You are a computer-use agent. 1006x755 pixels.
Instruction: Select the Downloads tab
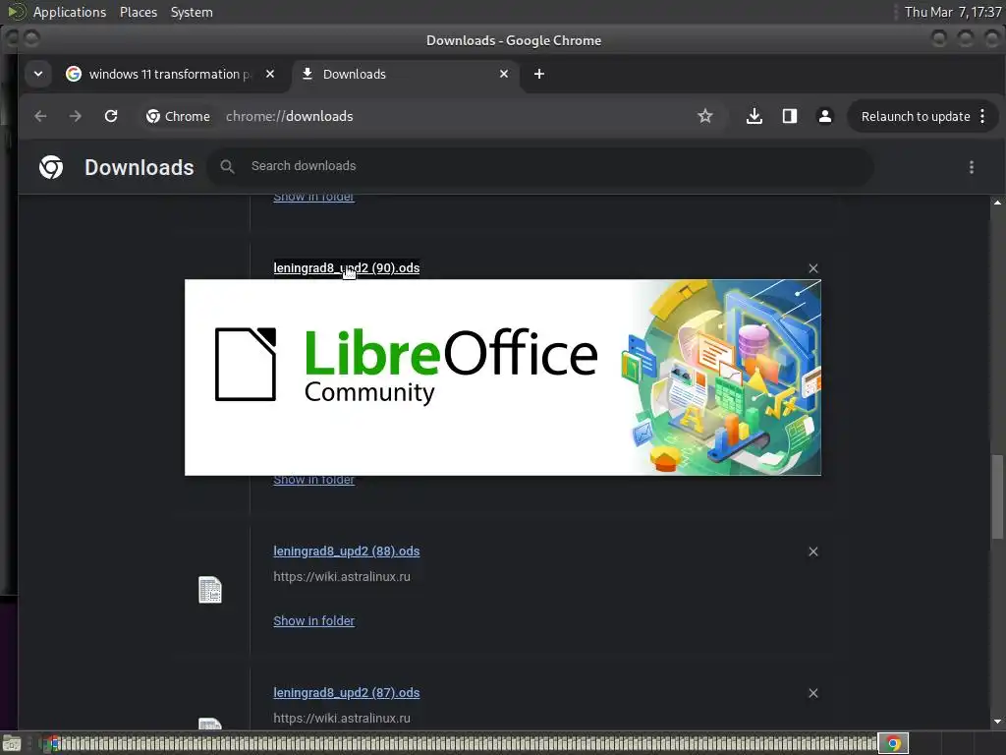pyautogui.click(x=407, y=74)
